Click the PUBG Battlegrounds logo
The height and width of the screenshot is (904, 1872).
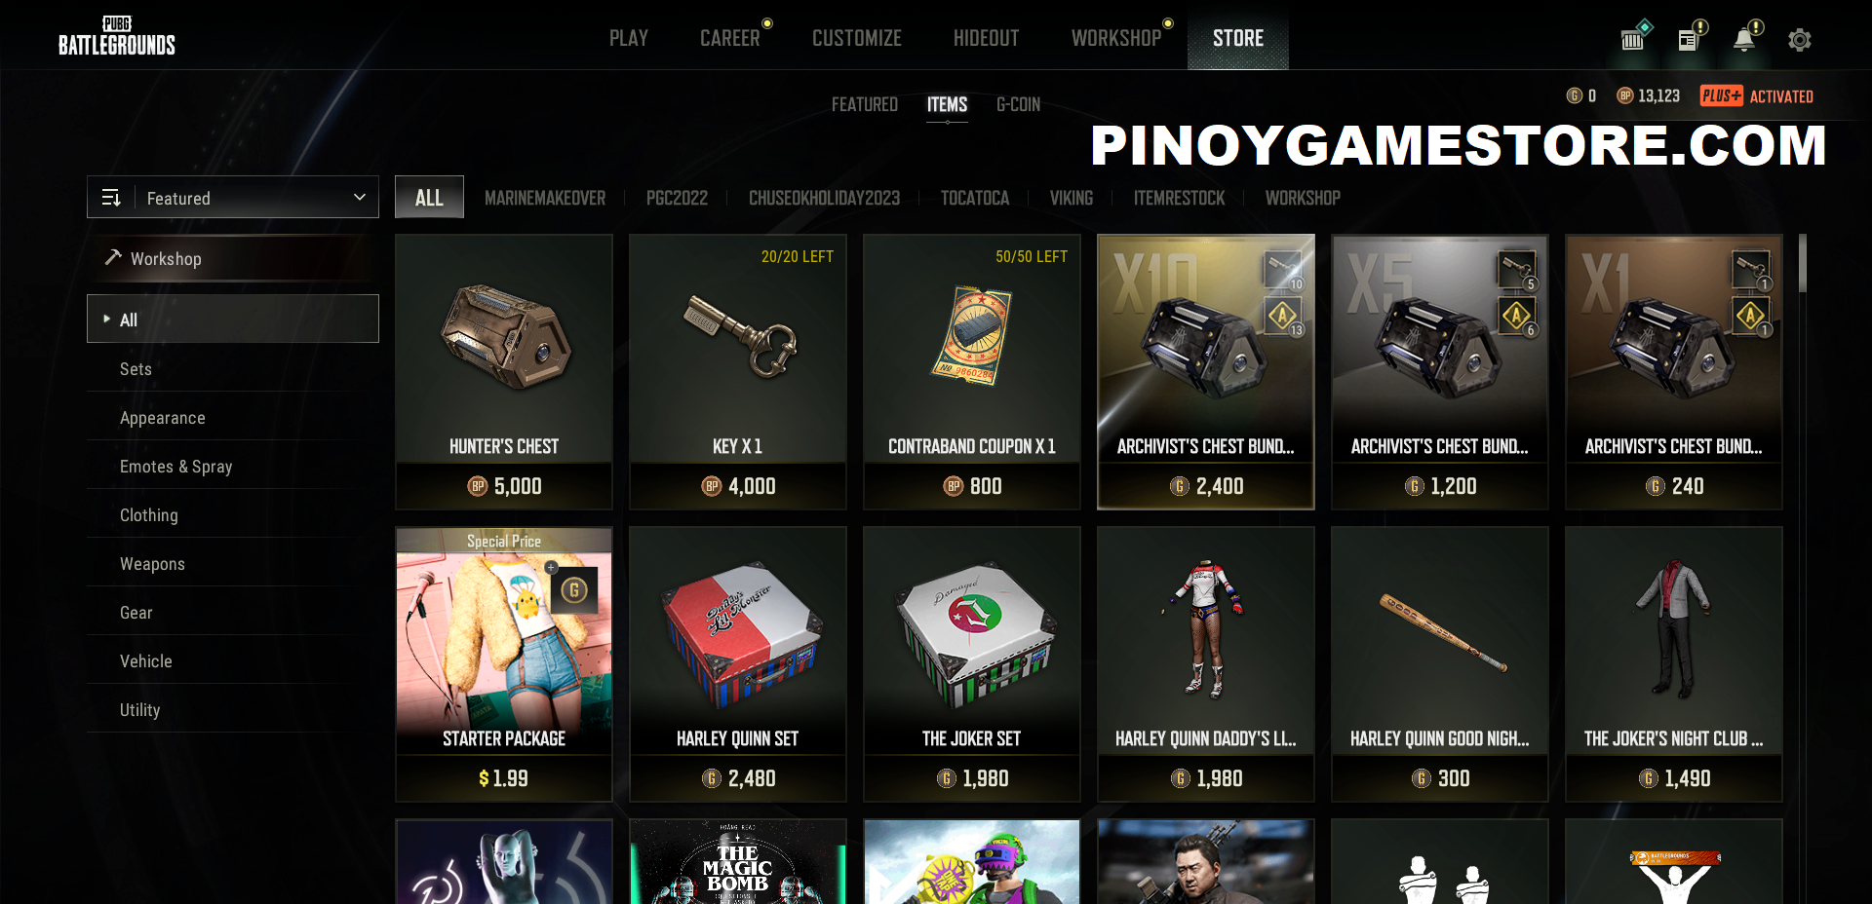(116, 36)
